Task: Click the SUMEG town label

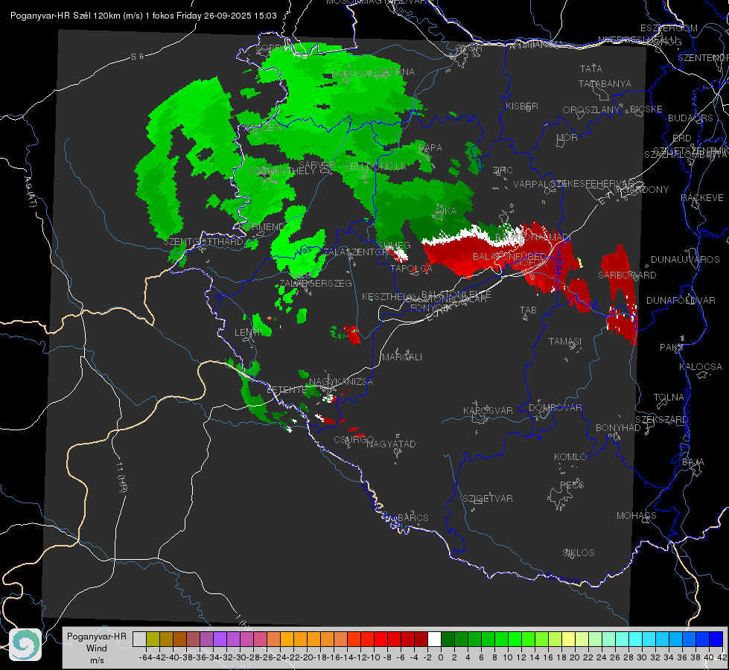Action: pyautogui.click(x=394, y=245)
